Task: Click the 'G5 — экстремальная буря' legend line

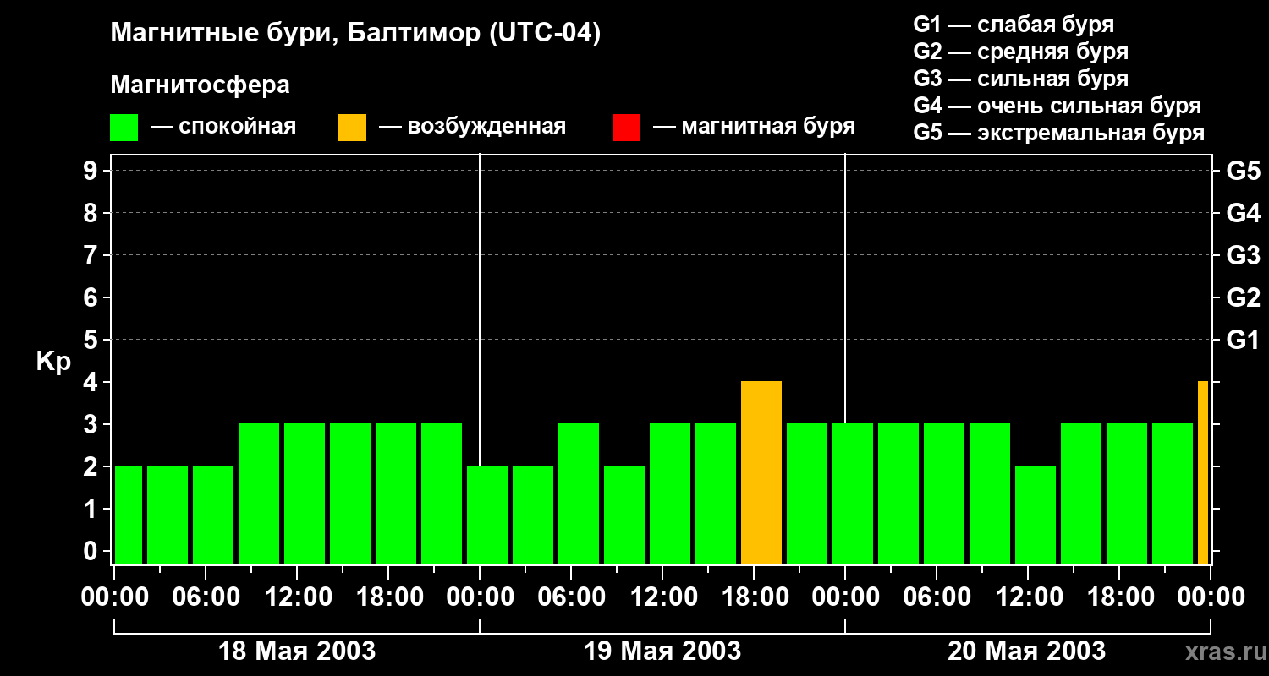Action: [x=1058, y=133]
